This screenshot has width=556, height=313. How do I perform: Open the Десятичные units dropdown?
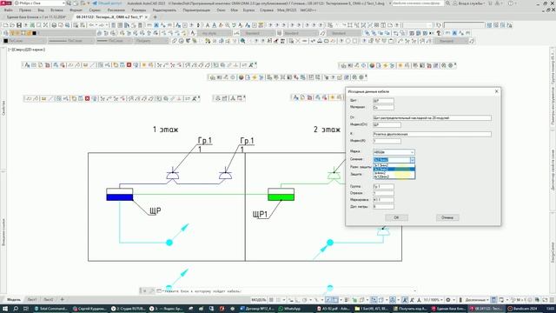[477, 300]
